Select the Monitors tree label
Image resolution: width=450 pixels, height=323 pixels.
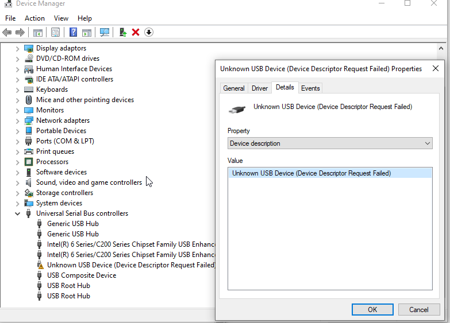pyautogui.click(x=50, y=110)
